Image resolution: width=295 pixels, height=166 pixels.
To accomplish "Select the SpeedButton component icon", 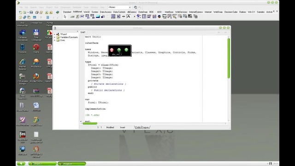I will pyautogui.click(x=77, y=17).
